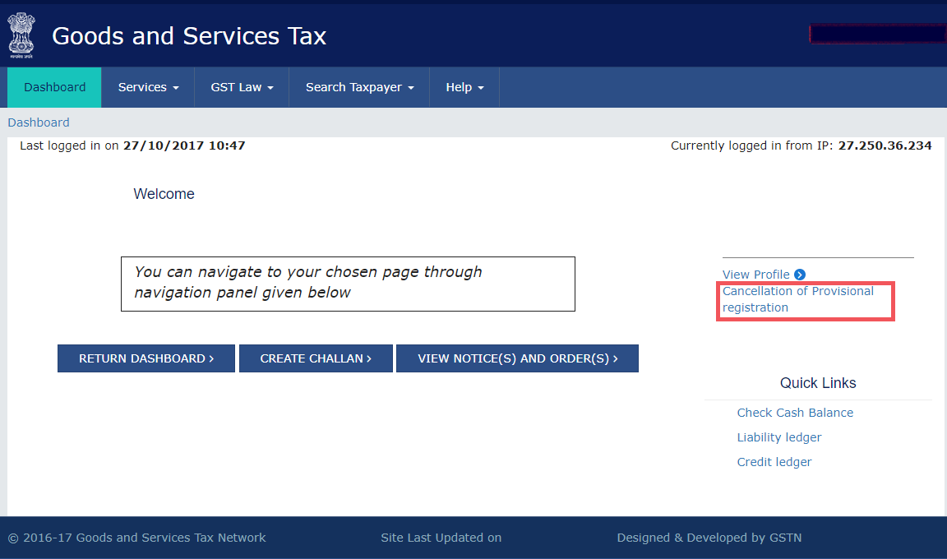Click the Quick Links heading

(817, 382)
